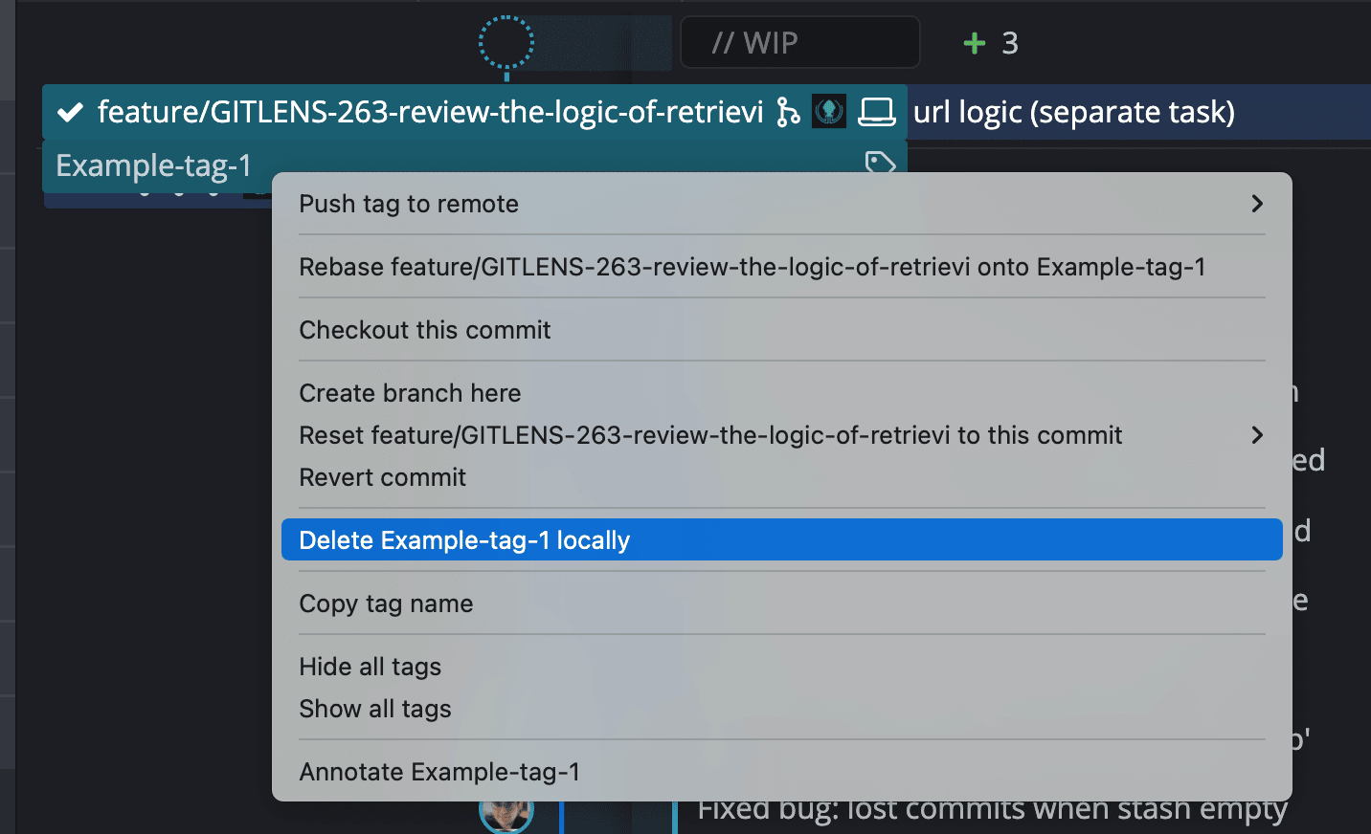Show all tags in the graph
1371x834 pixels.
(x=375, y=708)
